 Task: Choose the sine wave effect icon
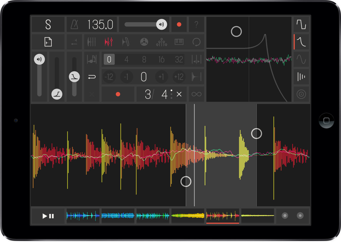point(301,59)
